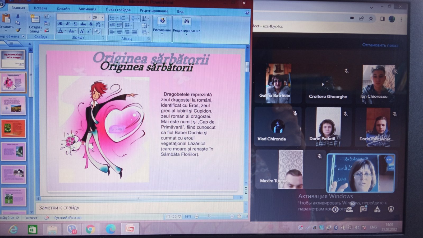The image size is (423, 238).
Task: Open the Вставка ribbon tab
Action: [x=40, y=8]
